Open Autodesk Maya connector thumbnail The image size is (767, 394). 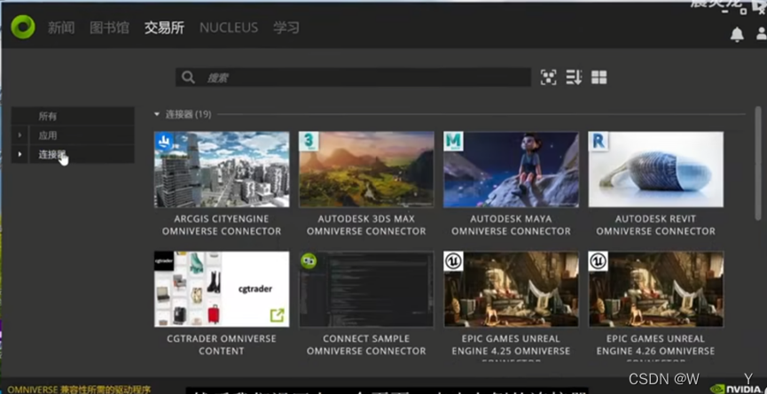(511, 169)
